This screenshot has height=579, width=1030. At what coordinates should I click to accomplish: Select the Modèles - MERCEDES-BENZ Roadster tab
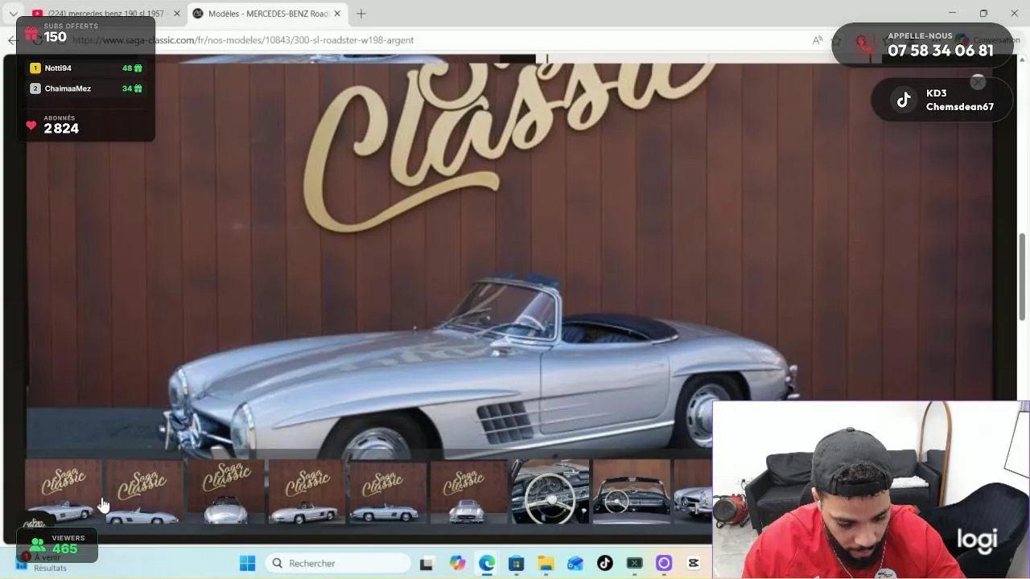click(268, 14)
